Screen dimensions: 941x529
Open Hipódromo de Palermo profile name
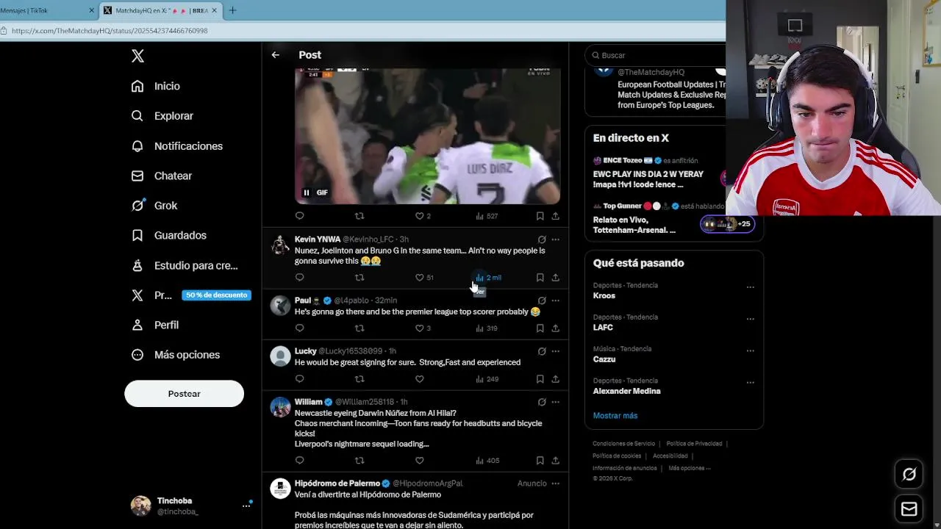coord(337,483)
